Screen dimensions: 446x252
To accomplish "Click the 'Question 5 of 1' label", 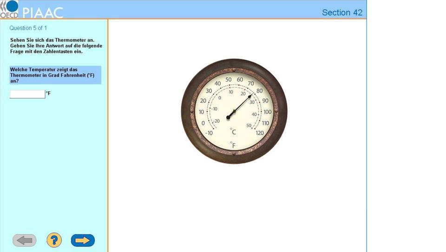I will [28, 28].
